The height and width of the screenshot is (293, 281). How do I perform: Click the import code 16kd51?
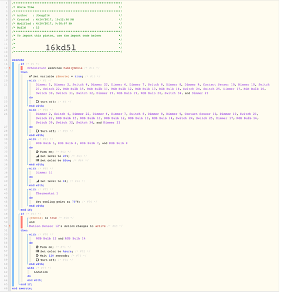point(60,47)
